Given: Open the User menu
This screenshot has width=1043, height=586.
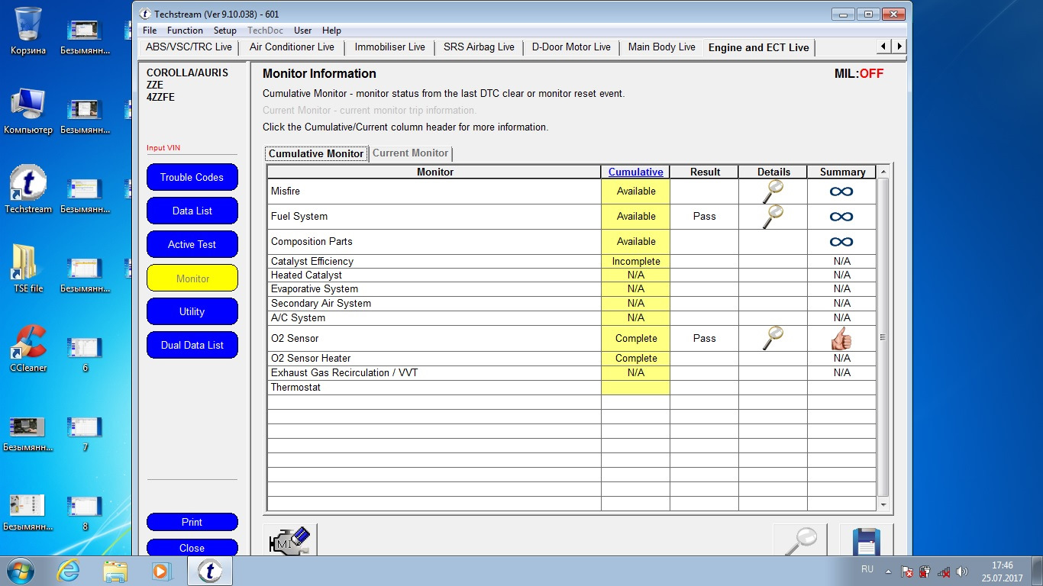Looking at the screenshot, I should 302,31.
